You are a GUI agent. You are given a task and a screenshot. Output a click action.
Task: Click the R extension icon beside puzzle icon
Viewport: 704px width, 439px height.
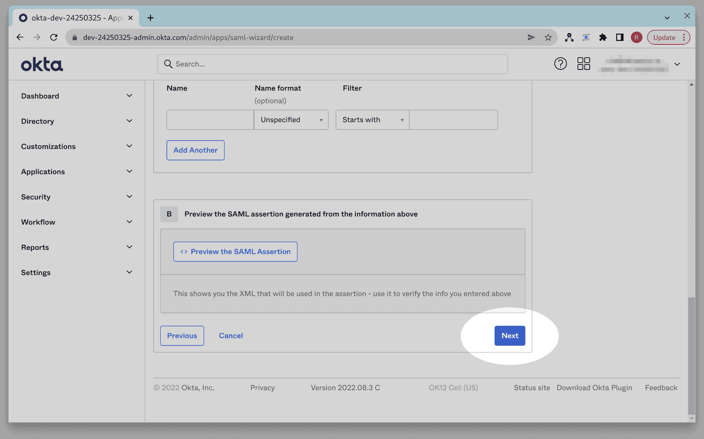(586, 37)
